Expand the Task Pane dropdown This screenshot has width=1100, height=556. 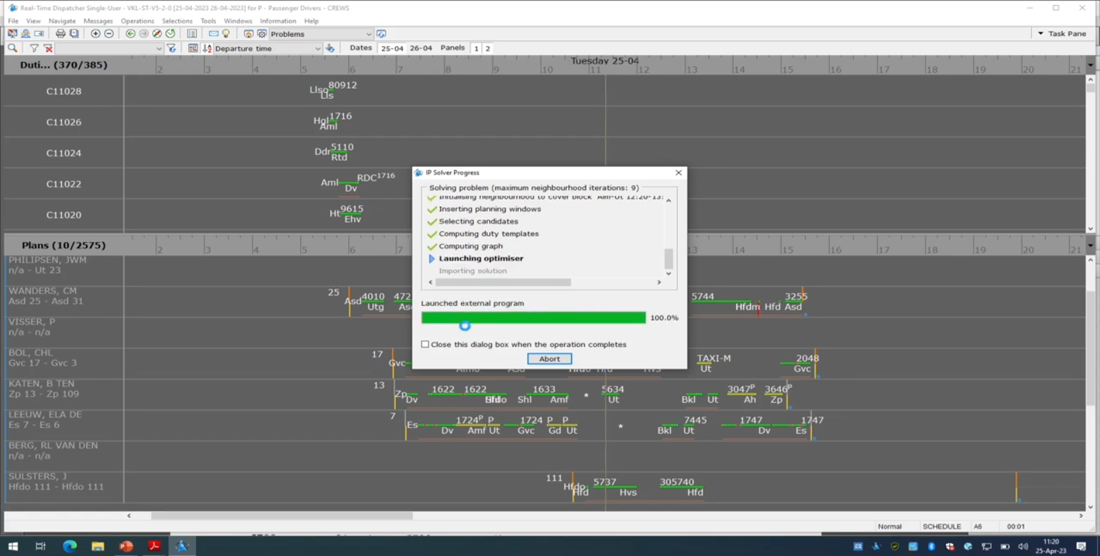click(x=1040, y=34)
